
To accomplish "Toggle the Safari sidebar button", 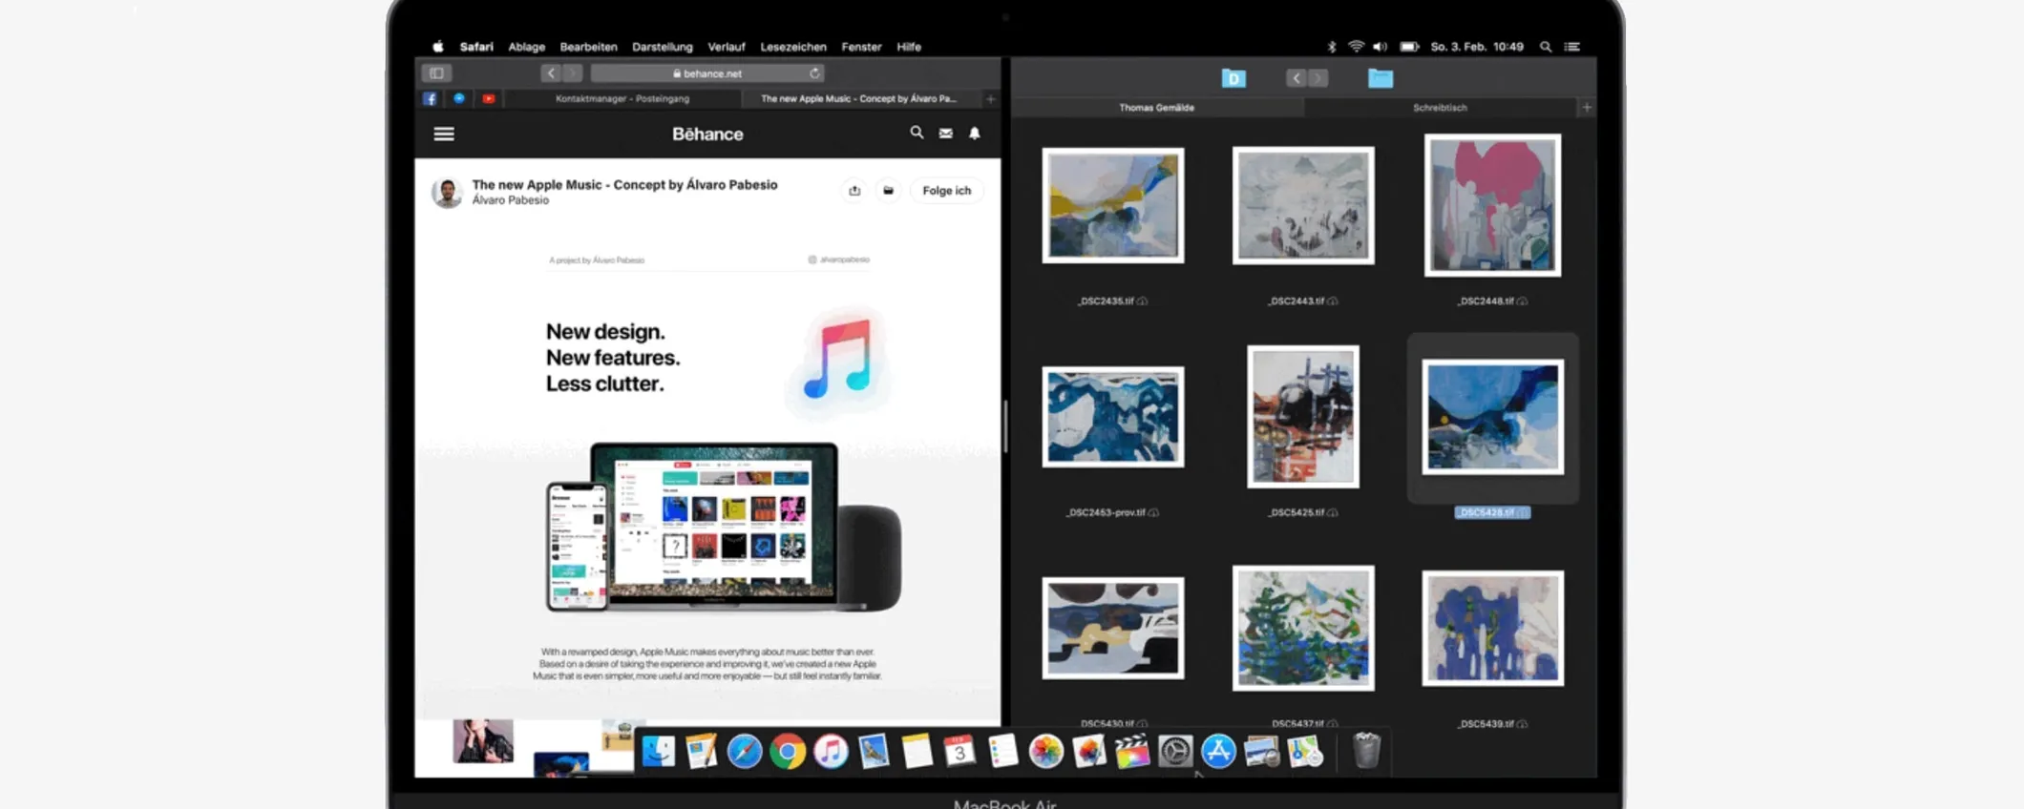I will [436, 73].
